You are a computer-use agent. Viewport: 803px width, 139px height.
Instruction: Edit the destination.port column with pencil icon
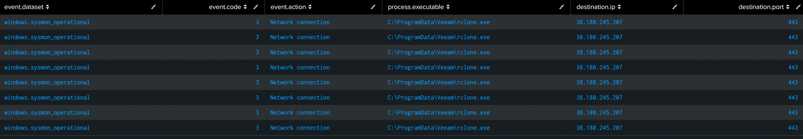click(798, 7)
